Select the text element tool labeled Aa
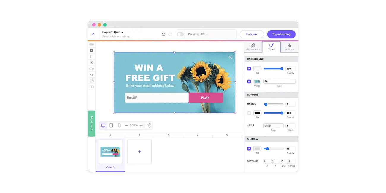Screen dimensions: 386x193 [x=91, y=75]
